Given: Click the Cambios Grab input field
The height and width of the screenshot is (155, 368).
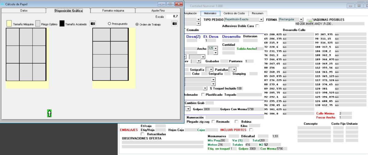Looking at the screenshot, I should (x=209, y=103).
